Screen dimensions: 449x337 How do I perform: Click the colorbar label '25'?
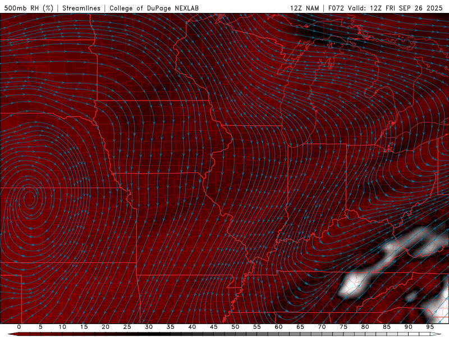(x=127, y=327)
